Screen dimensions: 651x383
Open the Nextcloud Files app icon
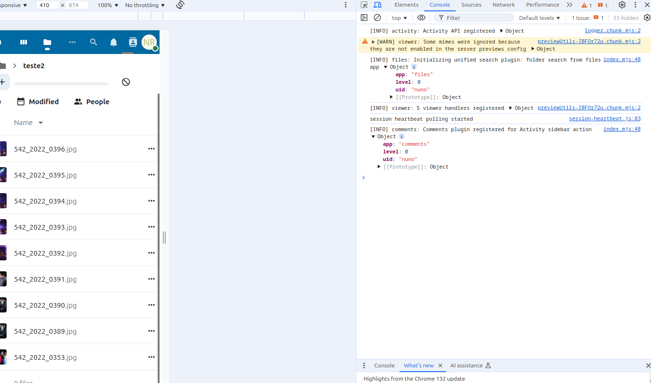coord(47,42)
